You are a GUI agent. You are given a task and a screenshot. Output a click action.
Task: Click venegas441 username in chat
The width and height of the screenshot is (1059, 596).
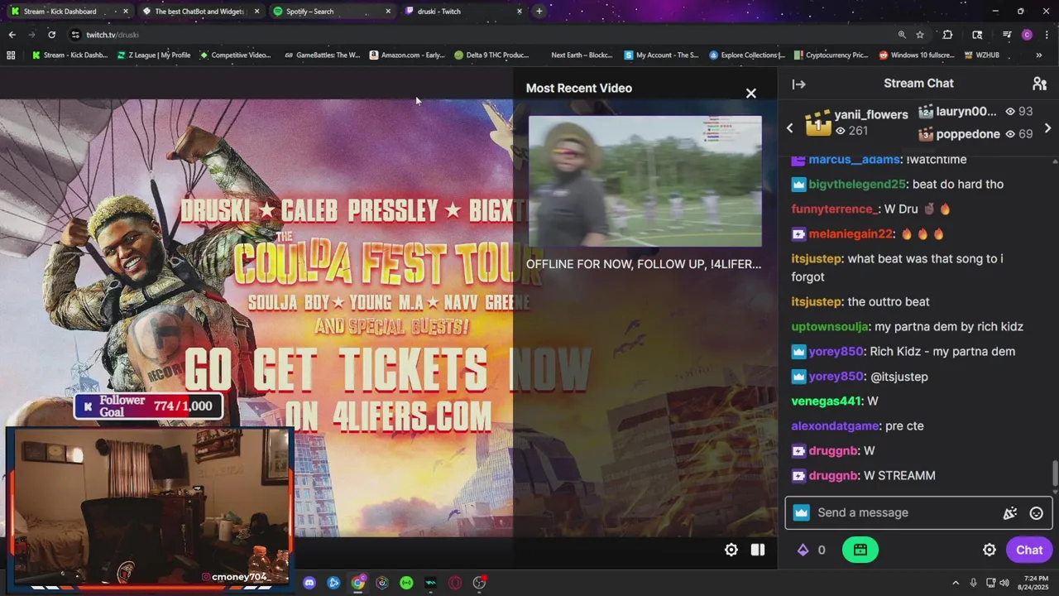pos(827,401)
